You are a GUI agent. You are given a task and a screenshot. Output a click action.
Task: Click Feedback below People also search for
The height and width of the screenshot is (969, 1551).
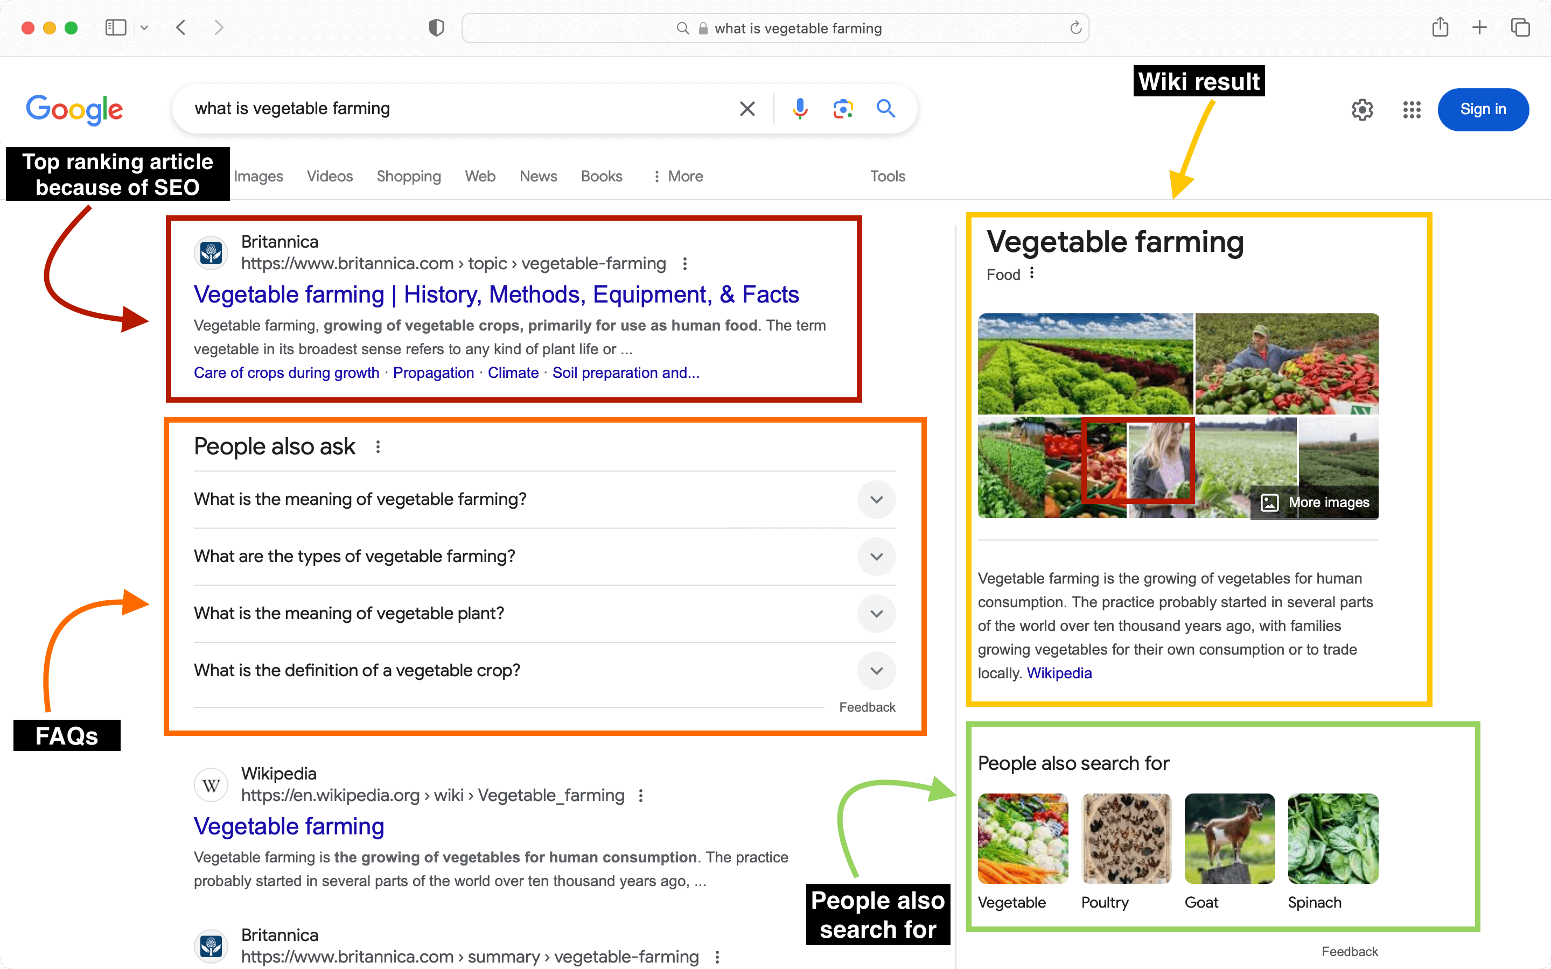(1349, 952)
